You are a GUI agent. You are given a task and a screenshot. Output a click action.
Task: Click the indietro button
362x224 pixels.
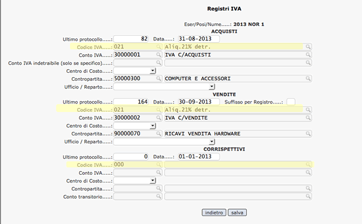(x=214, y=213)
